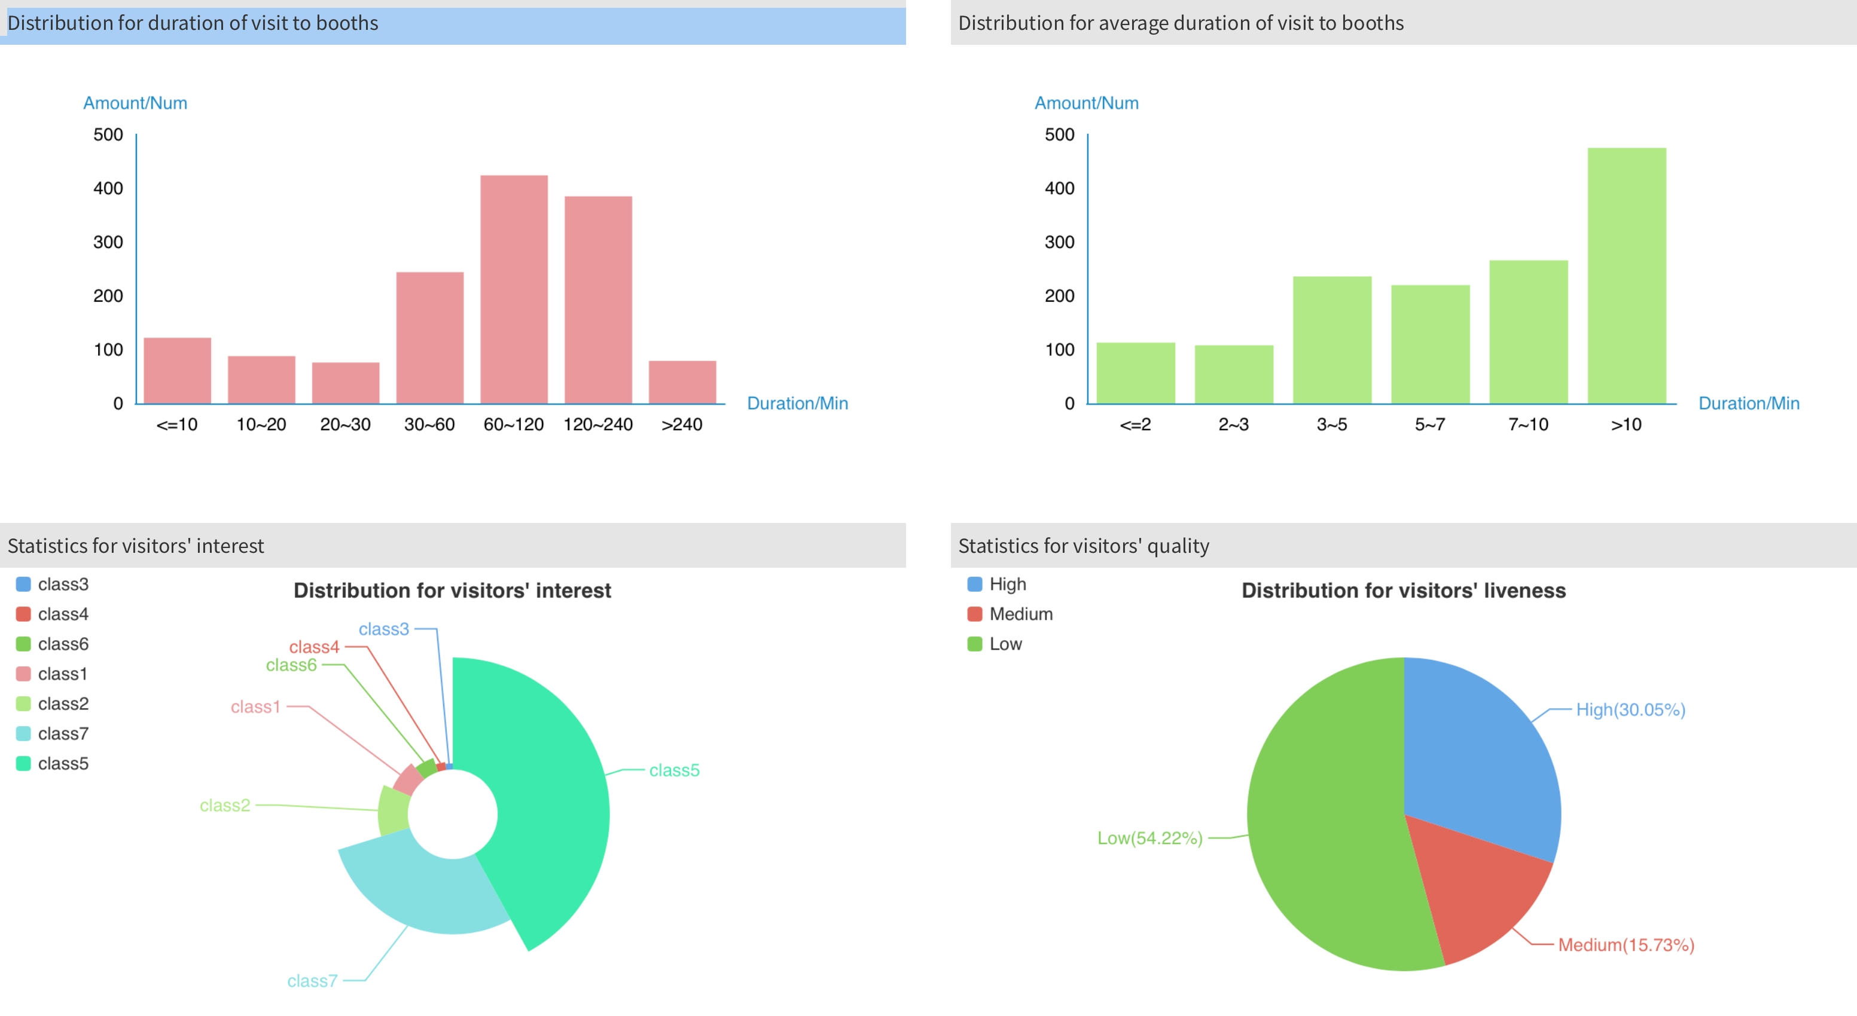Click the 120~240 duration bar

click(x=597, y=300)
